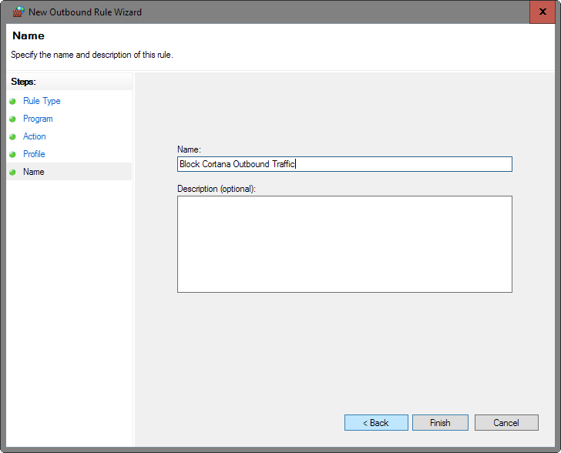Jump to the Action step
Image resolution: width=561 pixels, height=453 pixels.
[x=35, y=136]
